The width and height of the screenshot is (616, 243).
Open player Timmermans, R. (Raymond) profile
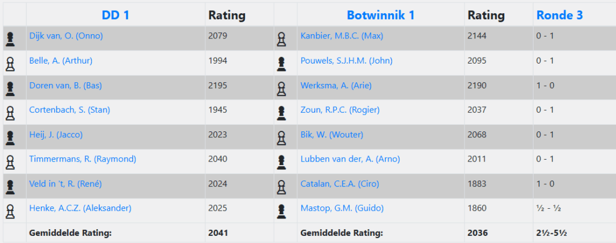[x=82, y=159]
